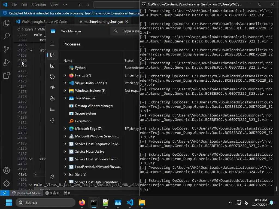Click the VS Code remote window status icon
279x209 pixels.
5,193
